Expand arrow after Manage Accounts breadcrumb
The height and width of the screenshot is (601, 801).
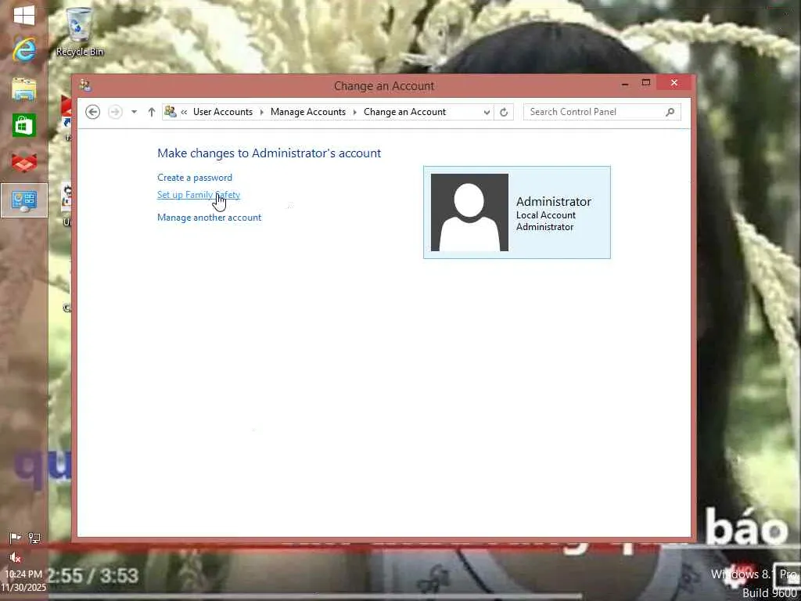(354, 112)
